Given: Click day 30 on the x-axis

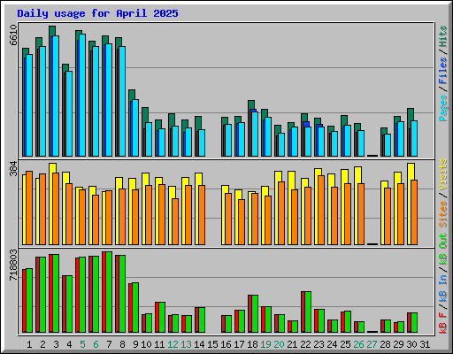Looking at the screenshot, I should [x=411, y=344].
